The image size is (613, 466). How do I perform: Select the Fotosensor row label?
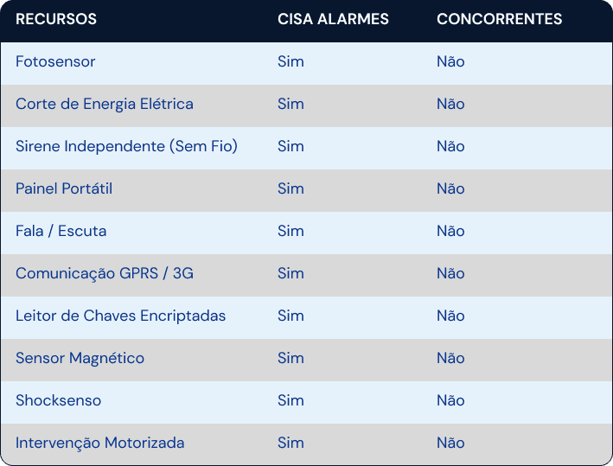55,61
